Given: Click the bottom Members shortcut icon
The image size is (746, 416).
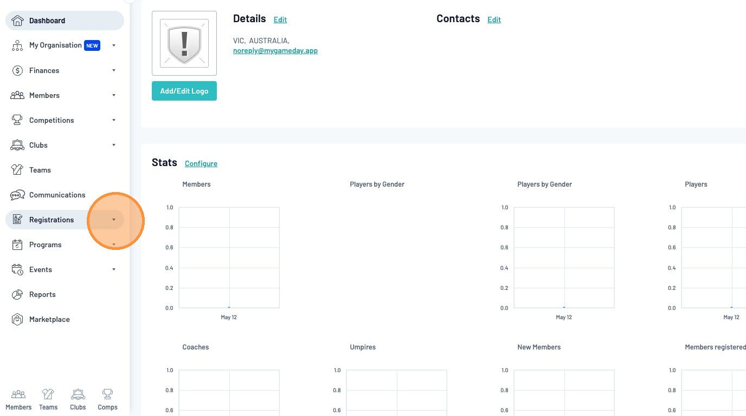Looking at the screenshot, I should (18, 394).
